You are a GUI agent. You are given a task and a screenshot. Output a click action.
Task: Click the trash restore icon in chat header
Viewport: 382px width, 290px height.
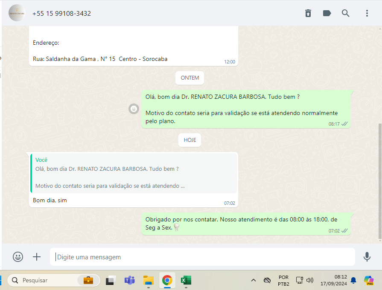point(308,13)
